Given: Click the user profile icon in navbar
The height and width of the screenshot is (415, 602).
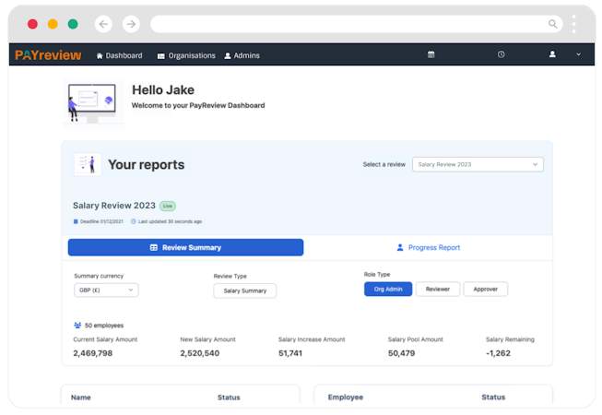Looking at the screenshot, I should [x=552, y=54].
